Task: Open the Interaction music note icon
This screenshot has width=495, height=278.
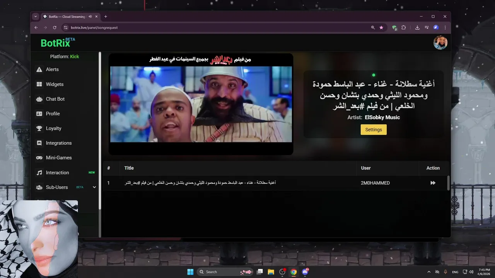Action: click(x=39, y=173)
